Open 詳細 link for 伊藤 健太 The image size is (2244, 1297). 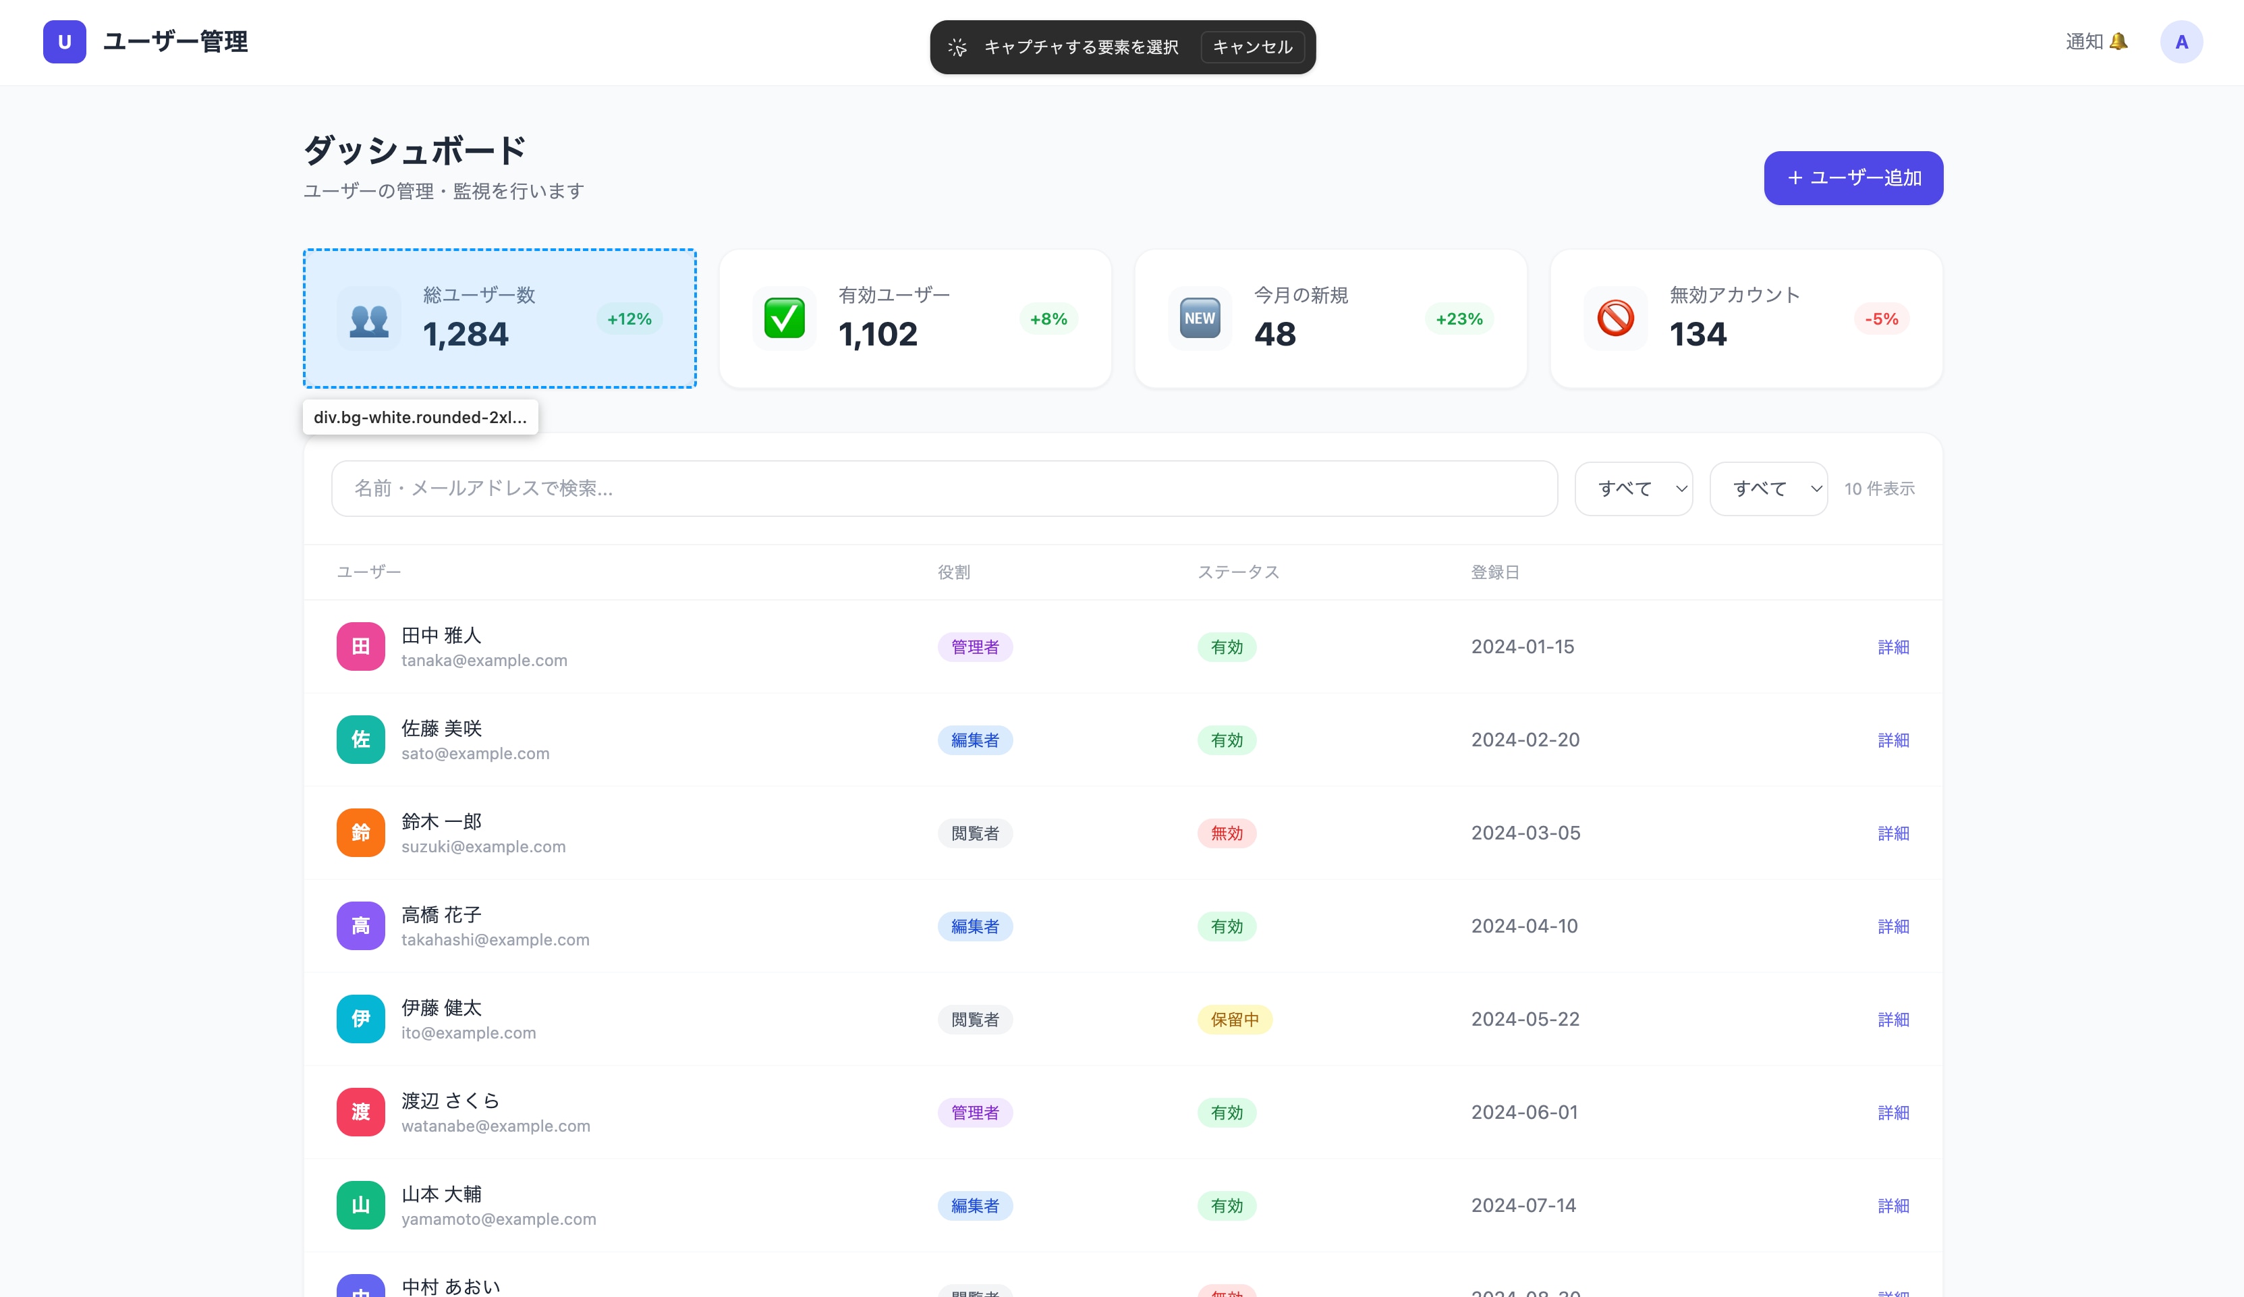(1892, 1019)
